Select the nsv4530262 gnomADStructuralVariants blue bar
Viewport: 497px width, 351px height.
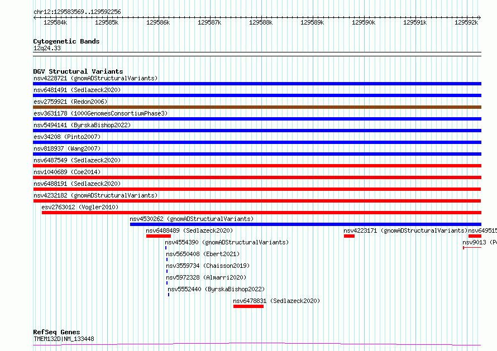[305, 224]
